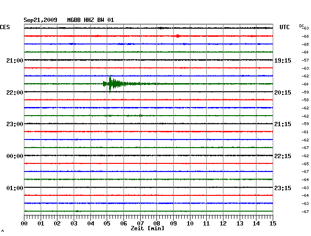Click the 10 minute tick label on the x-axis
The image size is (311, 236).
[190, 223]
